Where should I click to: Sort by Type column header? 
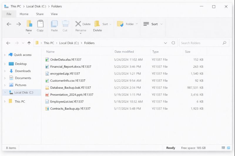pyautogui.click(x=155, y=52)
